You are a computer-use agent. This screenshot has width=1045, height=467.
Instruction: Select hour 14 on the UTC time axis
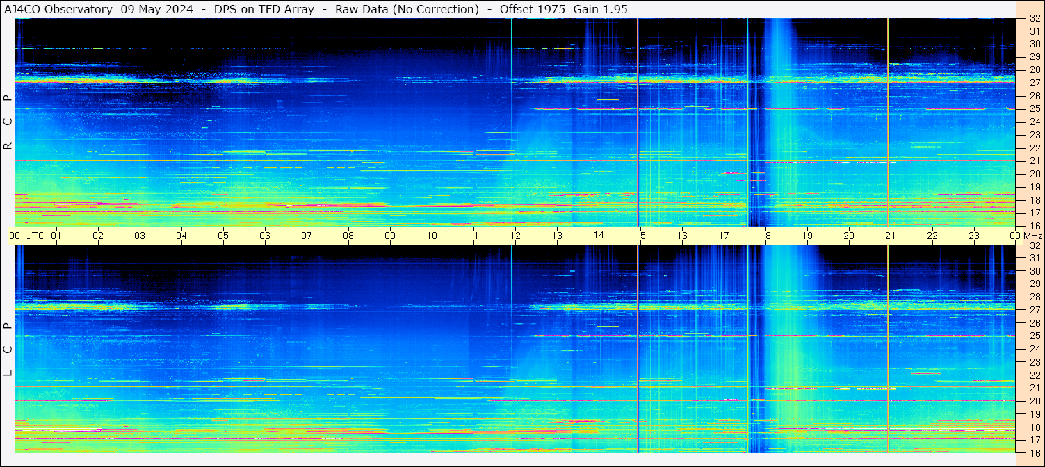tap(599, 236)
